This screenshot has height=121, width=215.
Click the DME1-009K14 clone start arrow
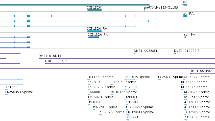click(46, 63)
